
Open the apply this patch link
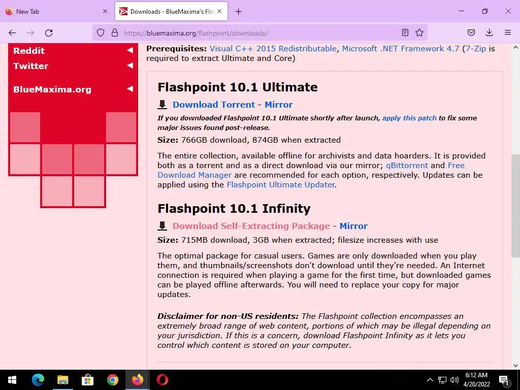(409, 118)
